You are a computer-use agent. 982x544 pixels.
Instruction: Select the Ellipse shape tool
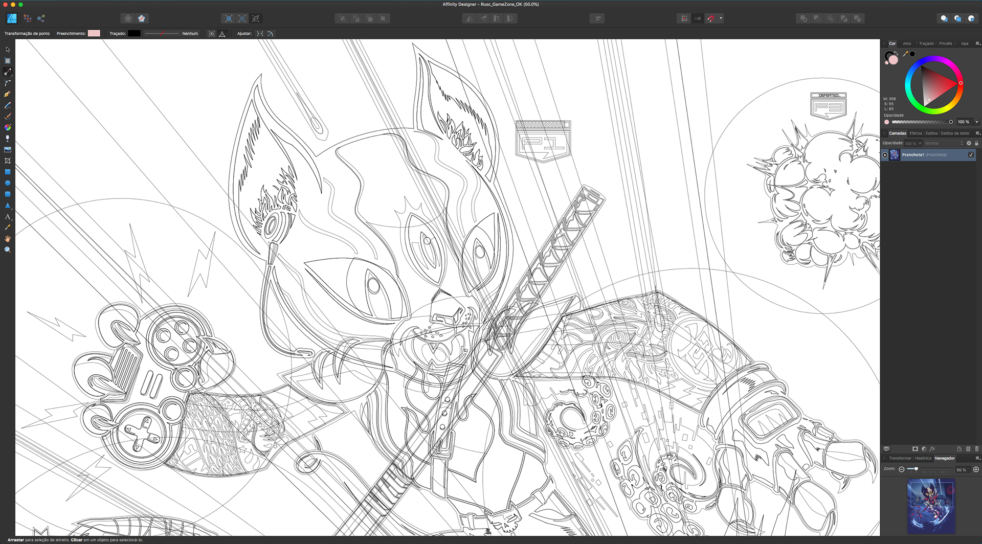(x=8, y=183)
